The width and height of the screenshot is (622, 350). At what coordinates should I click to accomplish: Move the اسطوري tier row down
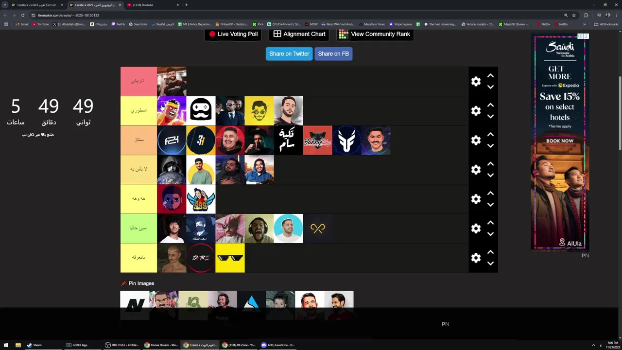click(x=490, y=116)
